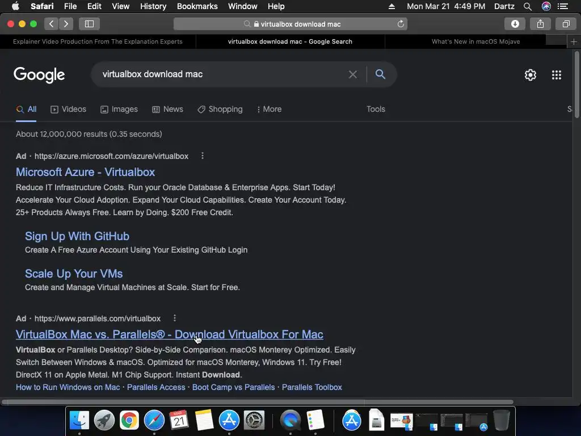Click inside the Google search field

222,74
